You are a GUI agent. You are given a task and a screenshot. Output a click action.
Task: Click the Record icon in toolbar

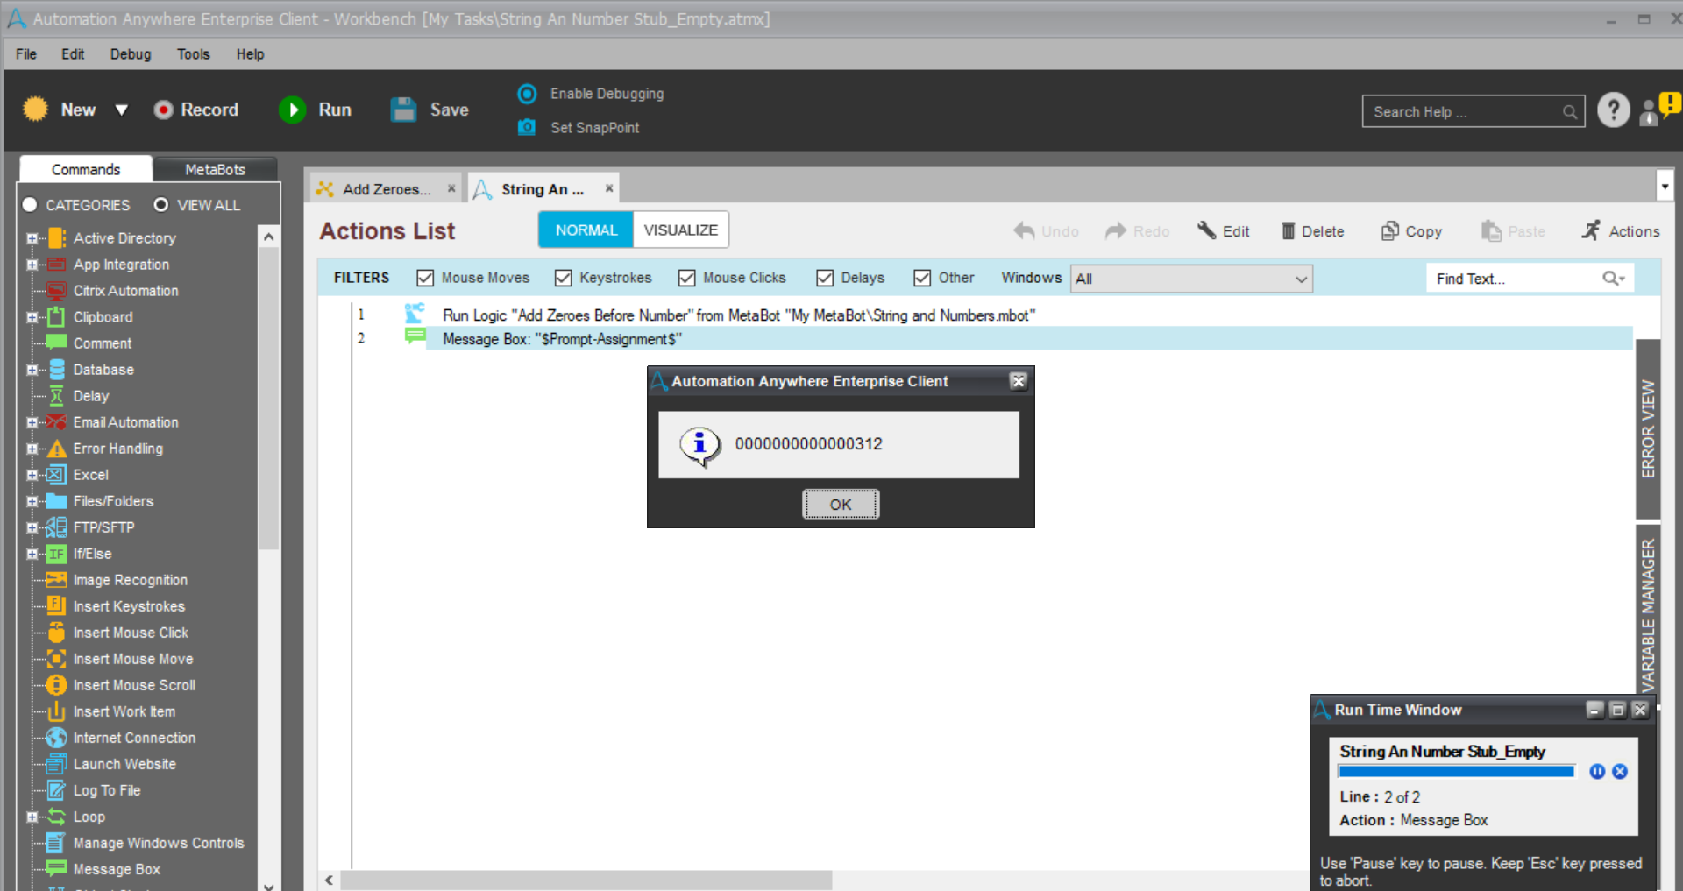pyautogui.click(x=163, y=110)
